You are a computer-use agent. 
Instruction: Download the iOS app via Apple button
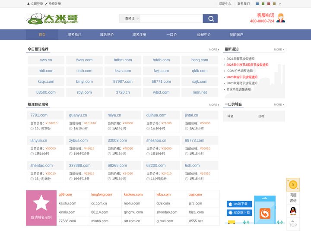point(239,204)
